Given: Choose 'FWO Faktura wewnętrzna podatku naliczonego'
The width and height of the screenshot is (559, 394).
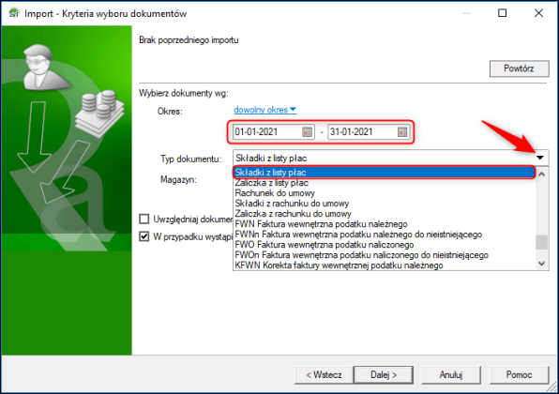Looking at the screenshot, I should click(x=384, y=245).
